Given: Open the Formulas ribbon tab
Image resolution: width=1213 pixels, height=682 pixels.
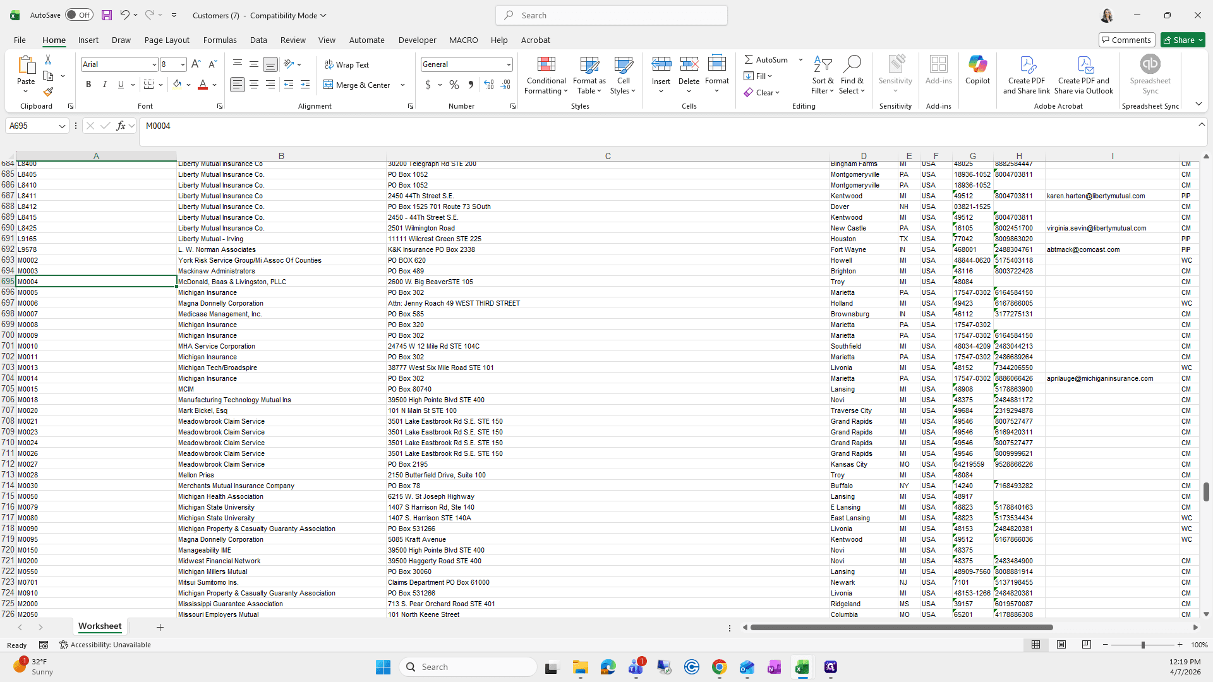Looking at the screenshot, I should pos(220,40).
